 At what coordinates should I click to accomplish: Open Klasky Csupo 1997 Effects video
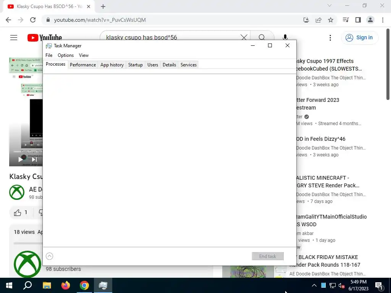pyautogui.click(x=329, y=65)
